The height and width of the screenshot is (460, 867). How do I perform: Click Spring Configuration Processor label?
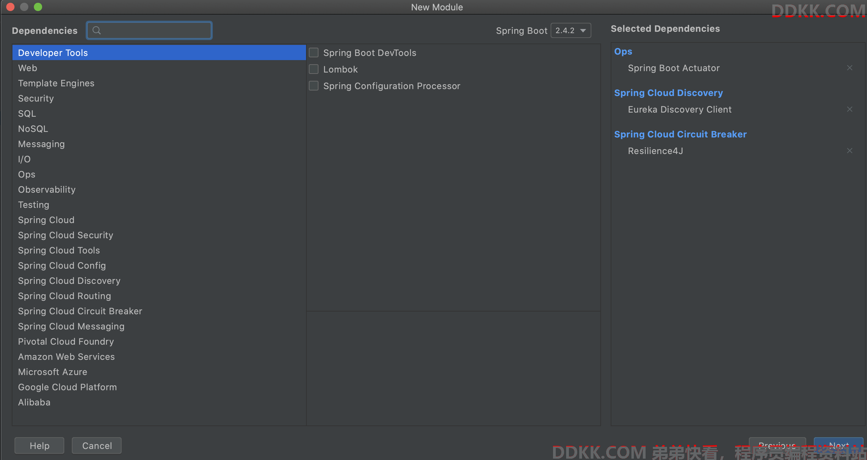tap(392, 86)
